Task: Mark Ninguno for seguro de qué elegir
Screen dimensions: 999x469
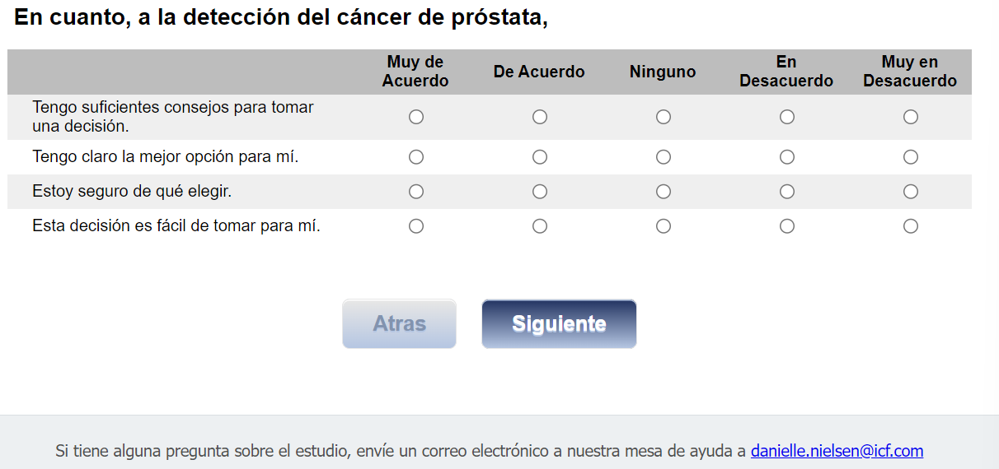Action: [x=664, y=191]
